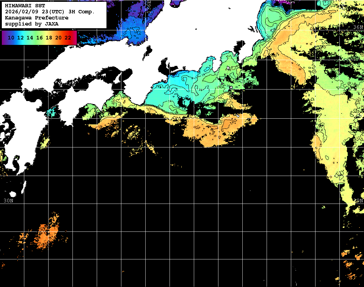Click the 'supplied by JAXA' credit
Image resolution: width=364 pixels, height=287 pixels.
(32, 24)
